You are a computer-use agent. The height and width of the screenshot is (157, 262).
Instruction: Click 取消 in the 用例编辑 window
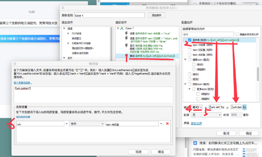226,133
